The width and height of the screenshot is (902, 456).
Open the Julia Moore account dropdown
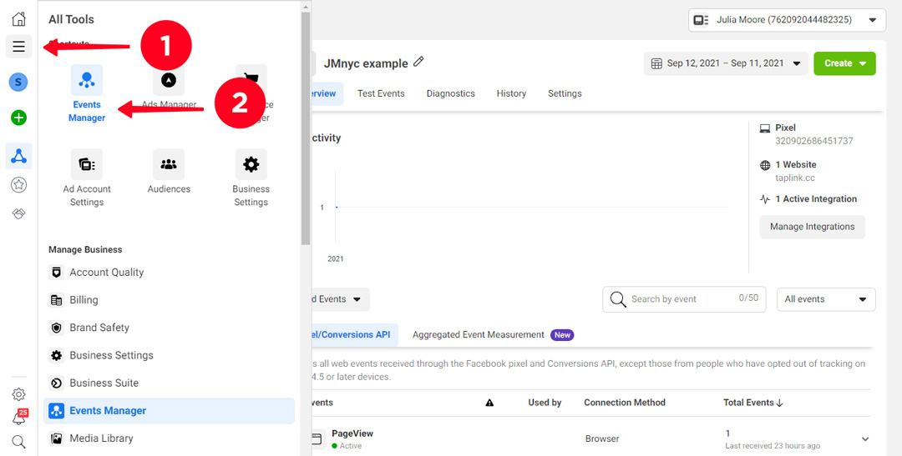pyautogui.click(x=787, y=20)
